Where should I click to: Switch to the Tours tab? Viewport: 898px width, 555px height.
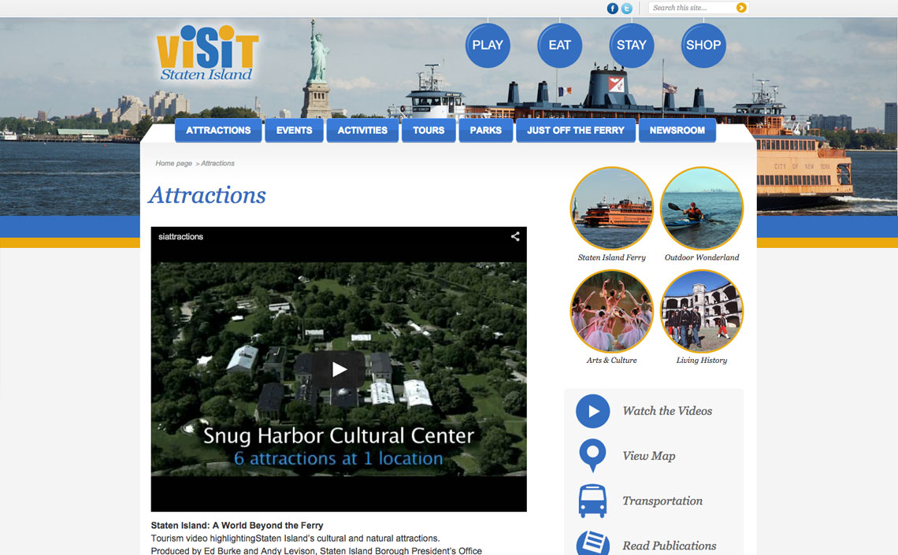(429, 131)
